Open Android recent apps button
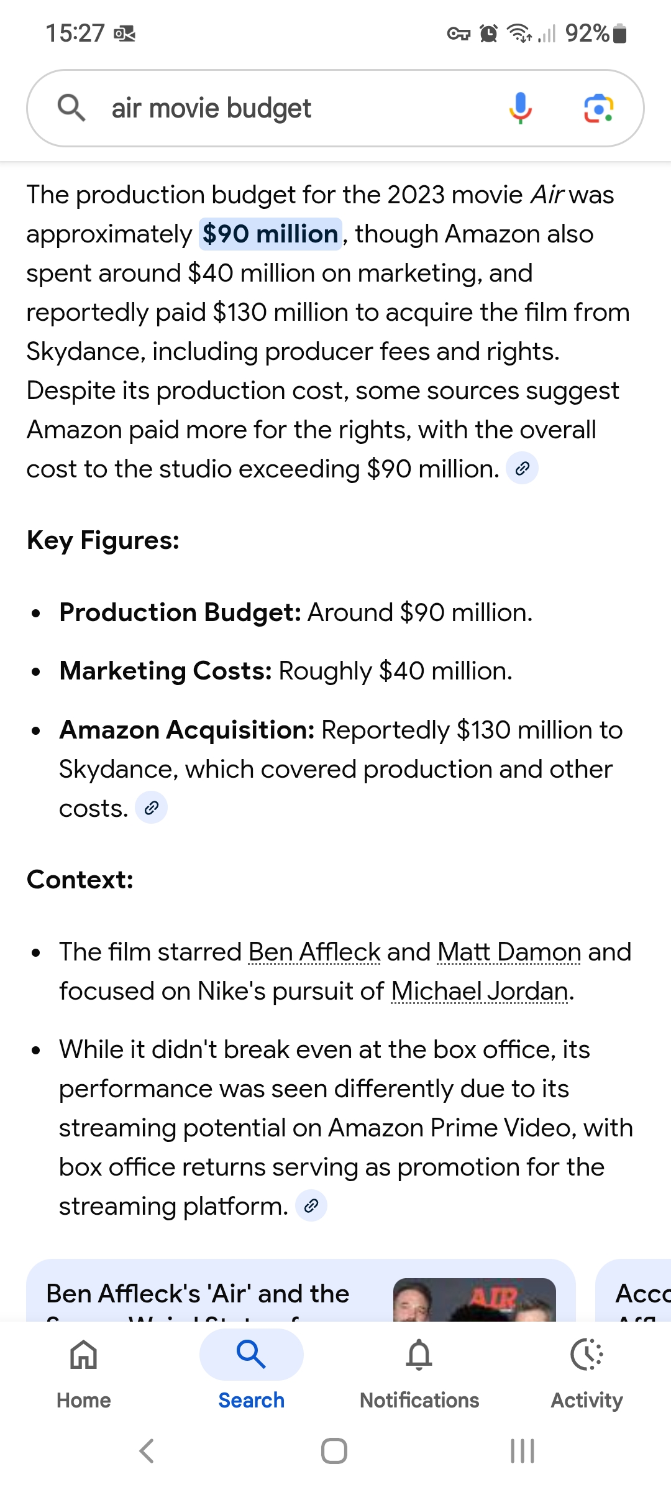This screenshot has width=671, height=1492. click(x=522, y=1451)
